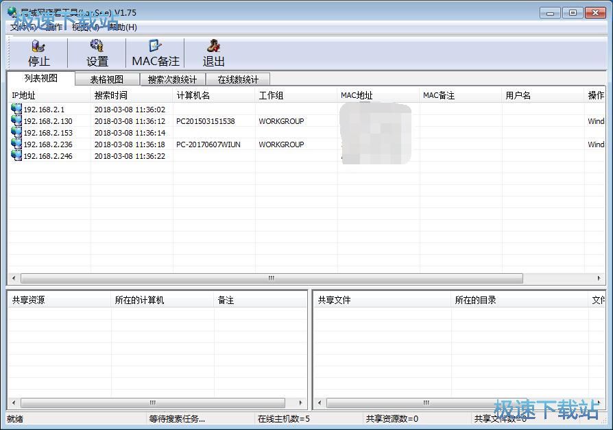Image resolution: width=613 pixels, height=430 pixels.
Task: Open 设置 (Settings) from the toolbar
Action: tap(97, 46)
